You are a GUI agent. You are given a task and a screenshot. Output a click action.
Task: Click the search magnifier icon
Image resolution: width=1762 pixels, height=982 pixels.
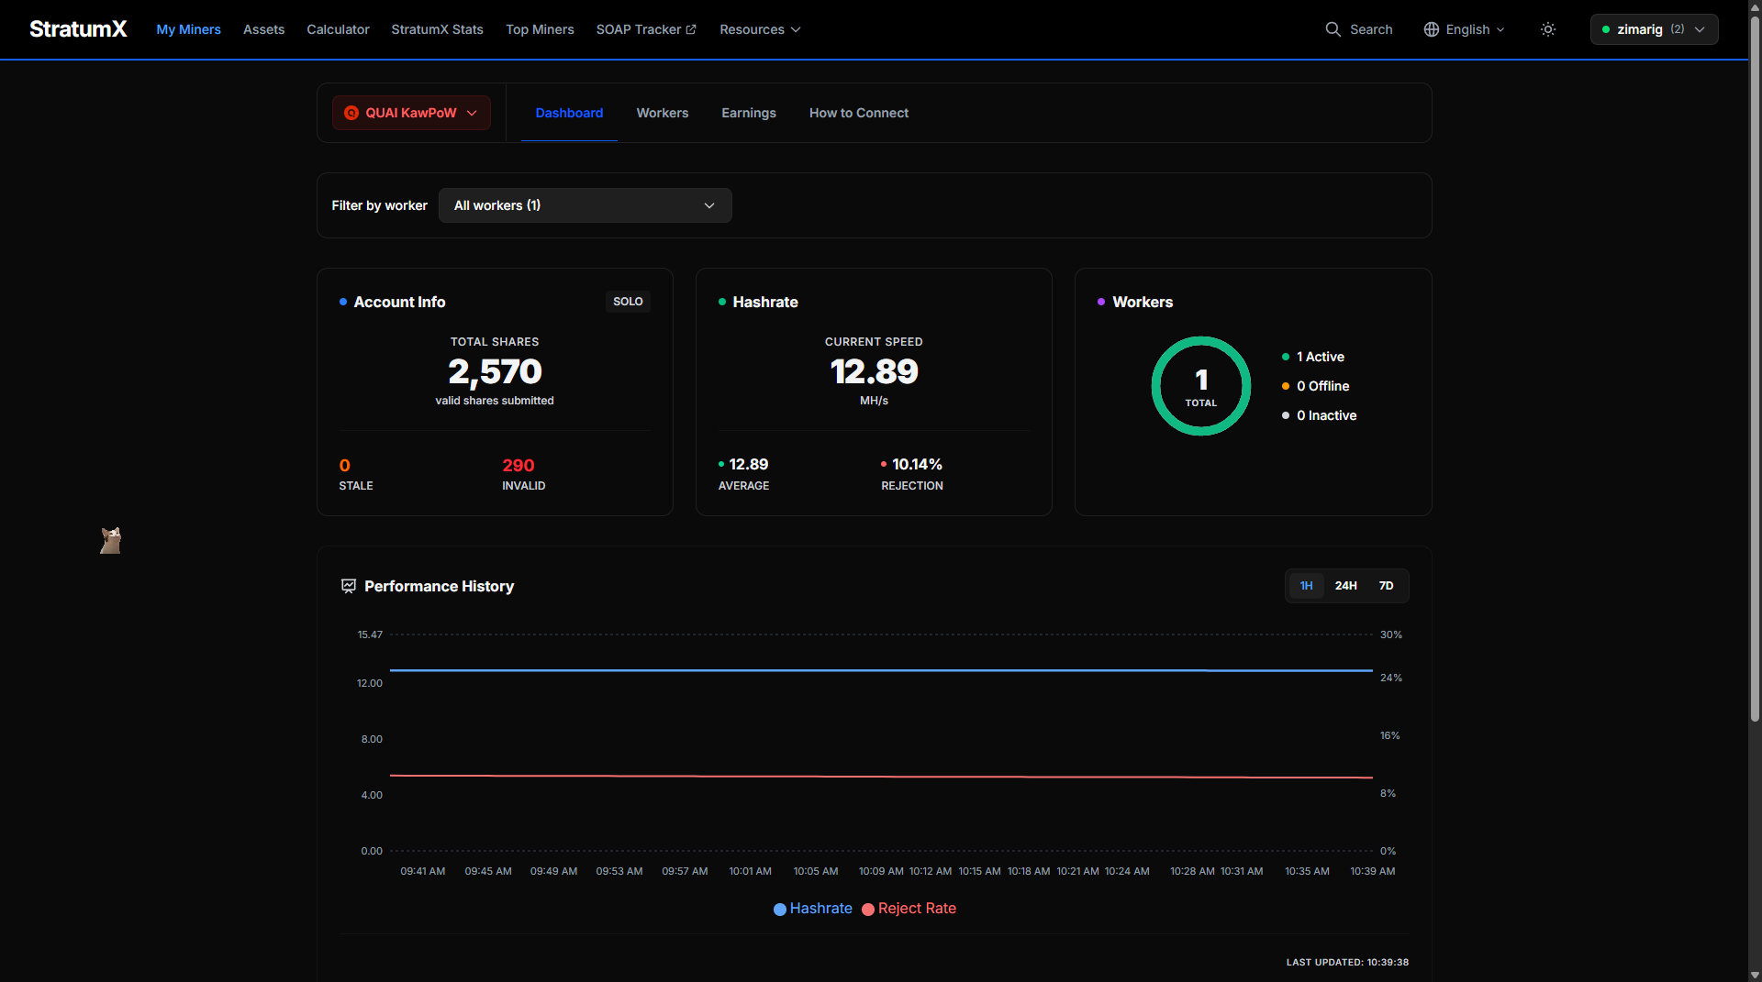[x=1333, y=29]
